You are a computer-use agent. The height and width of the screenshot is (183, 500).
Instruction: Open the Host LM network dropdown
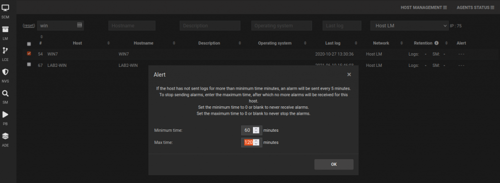pos(409,25)
